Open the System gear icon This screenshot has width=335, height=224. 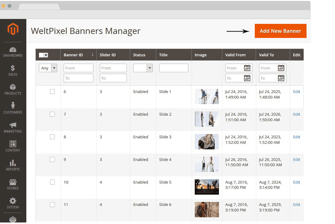(x=13, y=201)
